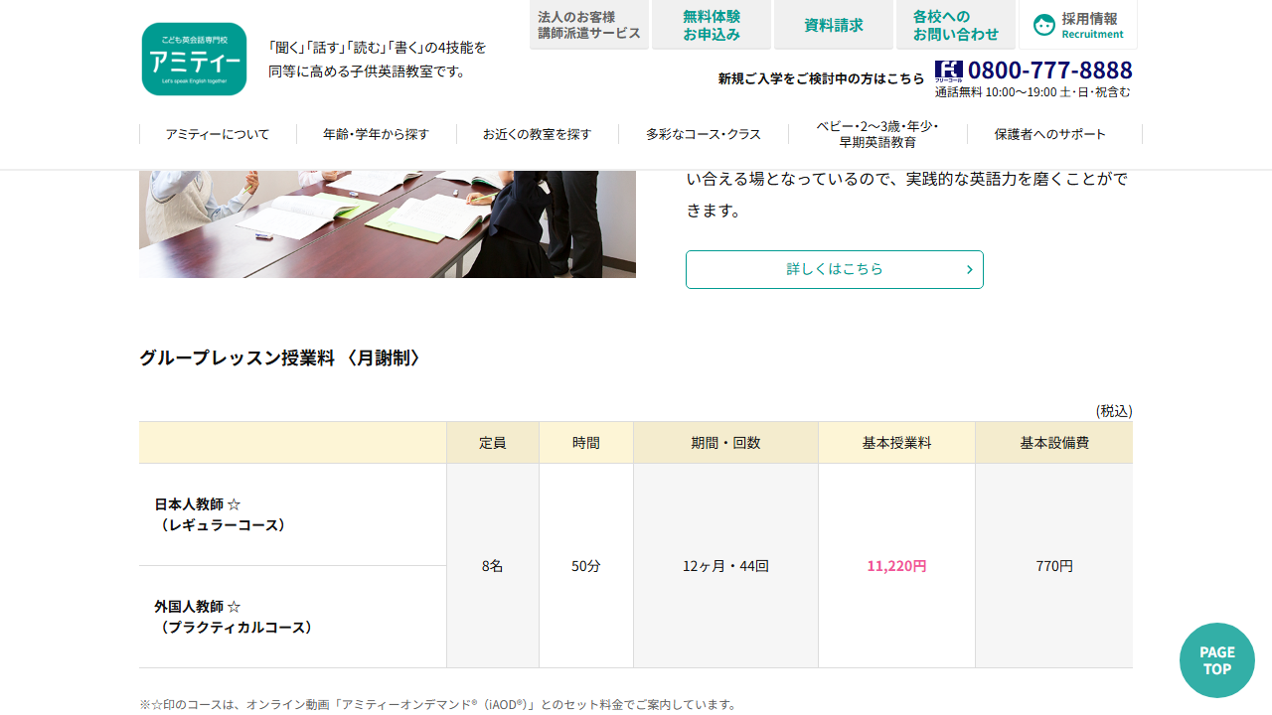
Task: Click 外国人教師 ☆(プラクティカルコース) row
Action: pos(293,617)
